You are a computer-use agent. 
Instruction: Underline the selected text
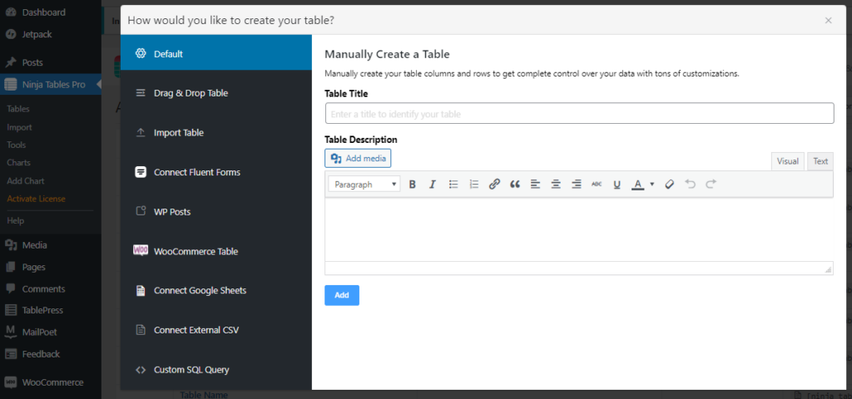(x=617, y=184)
